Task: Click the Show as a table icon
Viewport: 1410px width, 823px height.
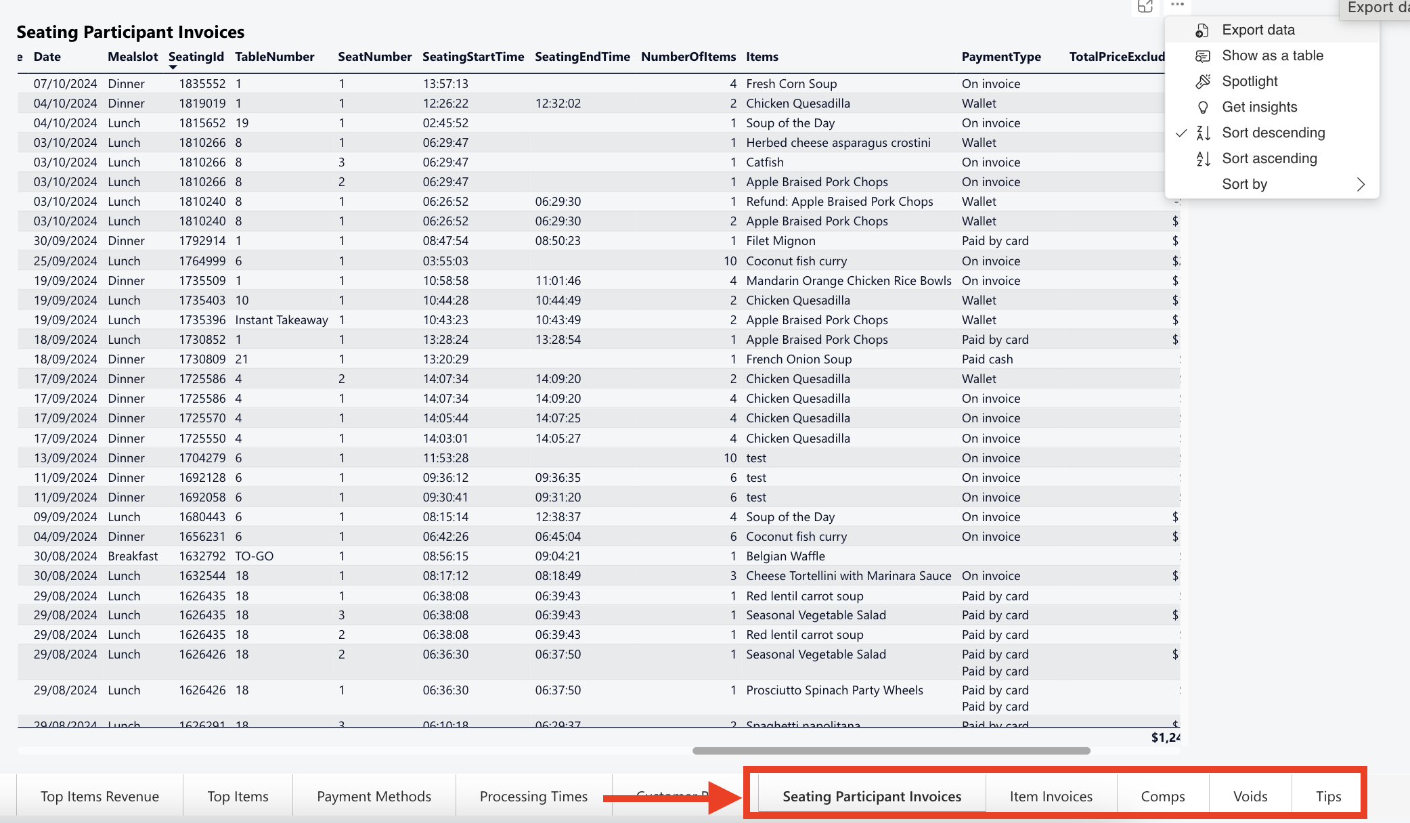Action: click(1202, 56)
